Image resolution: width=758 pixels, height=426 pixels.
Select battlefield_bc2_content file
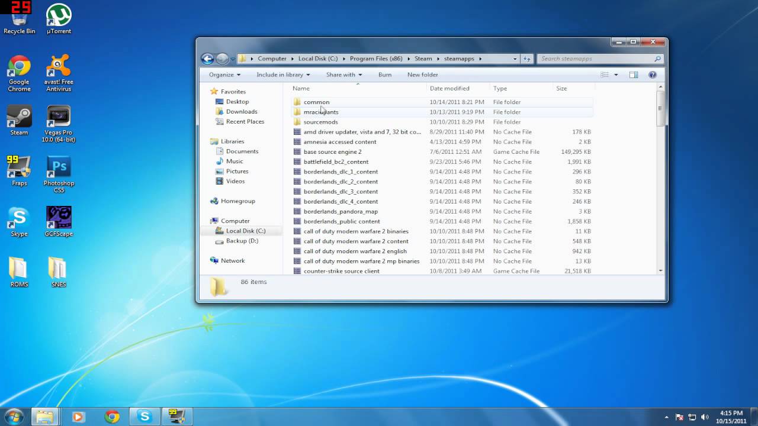(442, 162)
